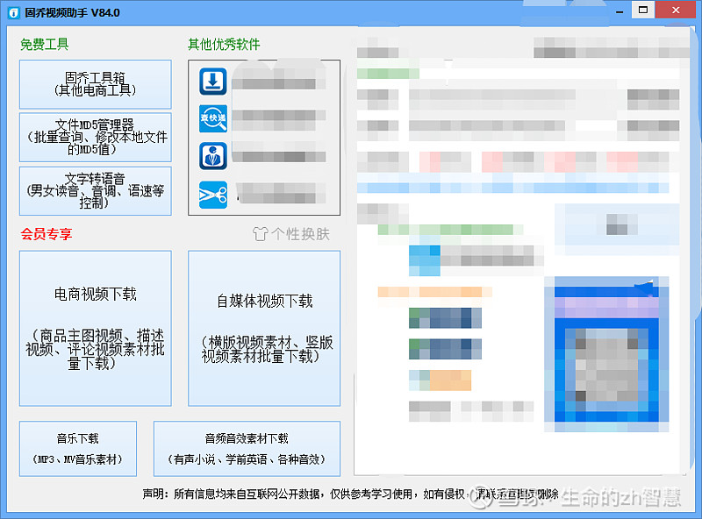The width and height of the screenshot is (702, 519).
Task: Click the 查快递 magnifier software icon
Action: point(213,118)
